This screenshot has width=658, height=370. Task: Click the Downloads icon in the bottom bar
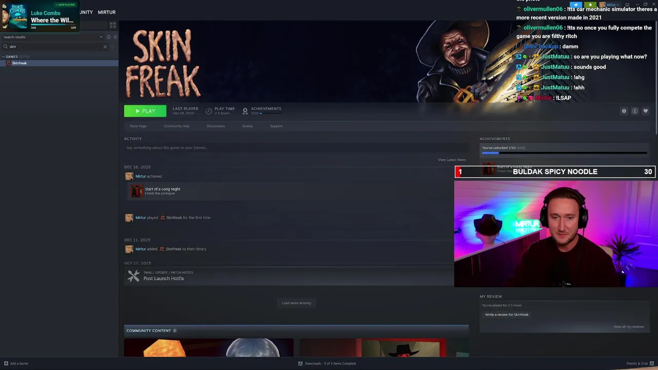300,363
